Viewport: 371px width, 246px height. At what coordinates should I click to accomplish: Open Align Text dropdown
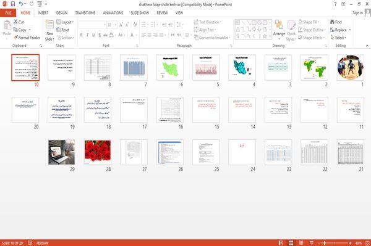(205, 30)
